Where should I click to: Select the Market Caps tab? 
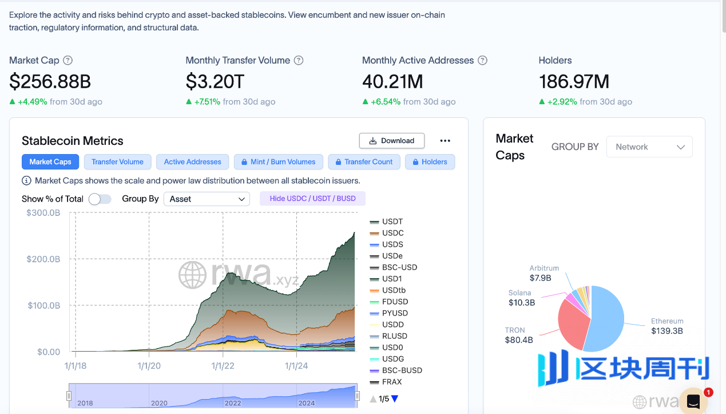pyautogui.click(x=50, y=162)
